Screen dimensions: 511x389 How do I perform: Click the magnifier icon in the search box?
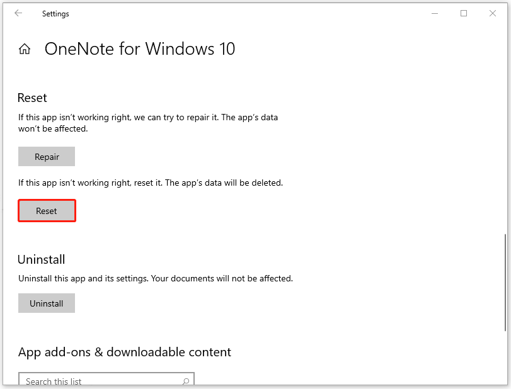pos(185,382)
